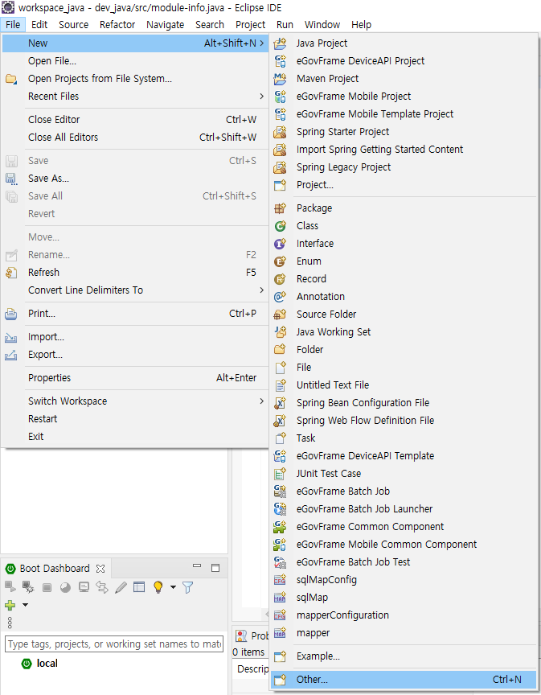Choose Restart in File menu
This screenshot has height=695, width=541.
click(135, 419)
